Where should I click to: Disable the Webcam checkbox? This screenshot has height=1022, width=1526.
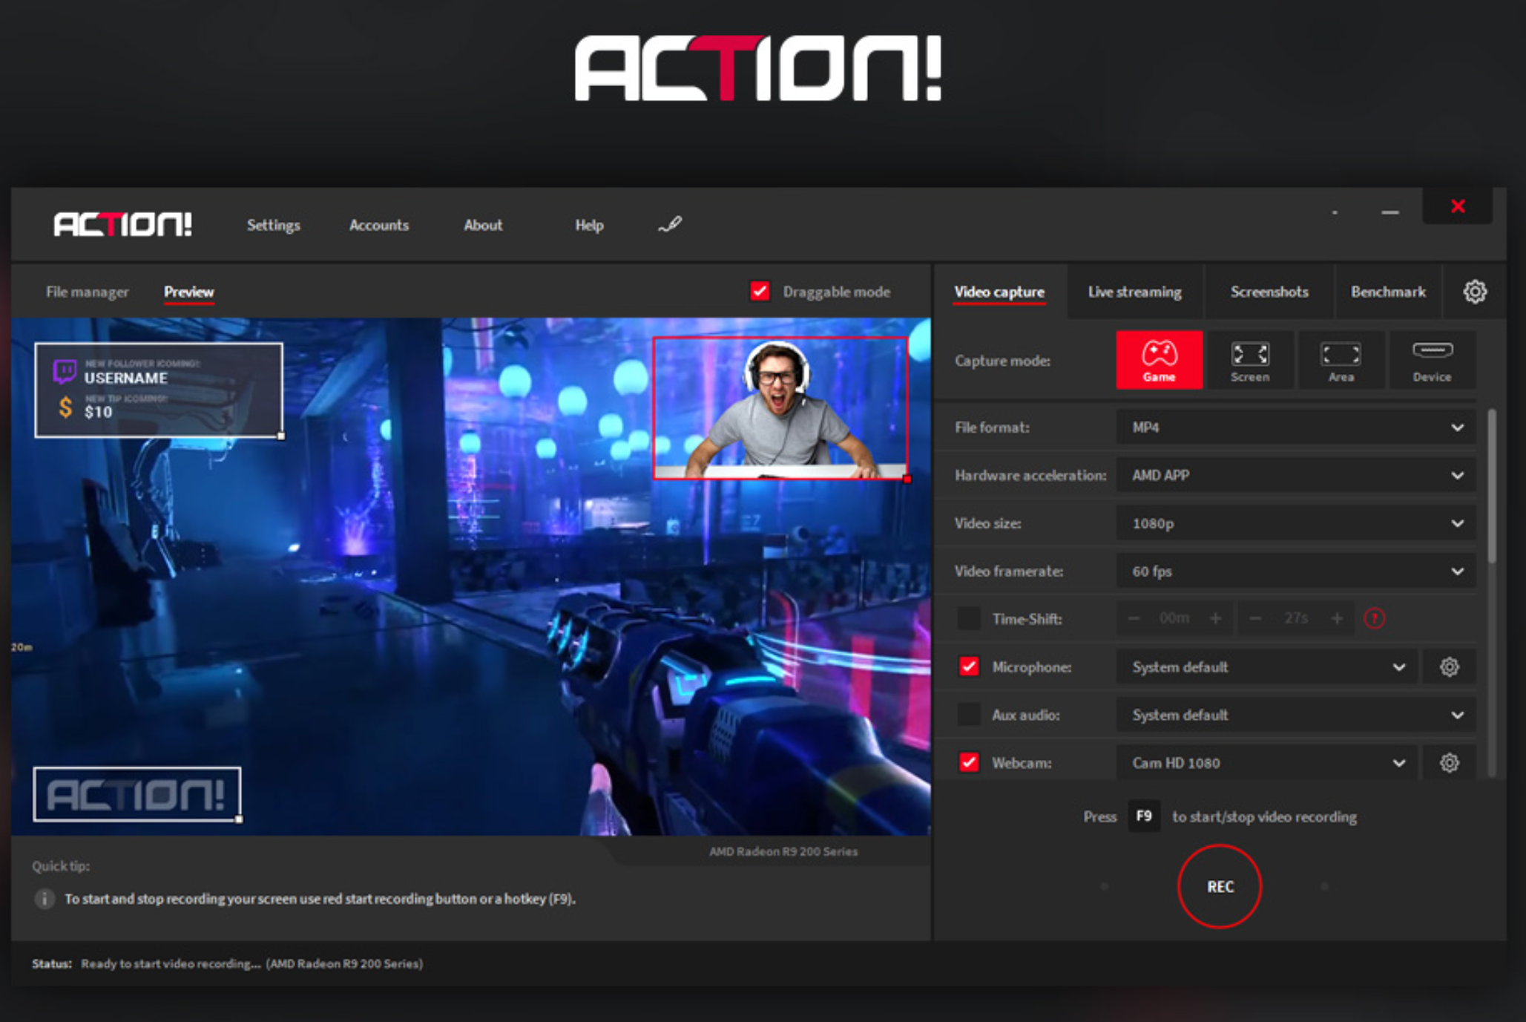click(969, 762)
